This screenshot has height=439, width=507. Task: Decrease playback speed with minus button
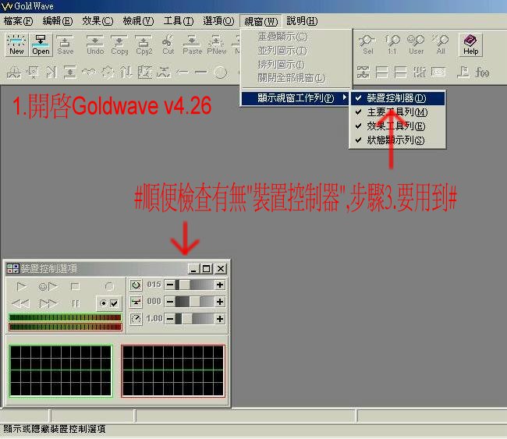[169, 318]
